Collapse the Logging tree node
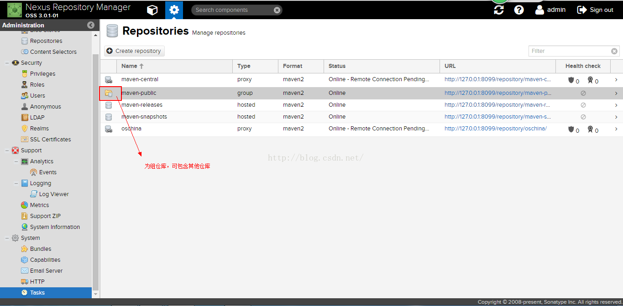 (x=16, y=183)
